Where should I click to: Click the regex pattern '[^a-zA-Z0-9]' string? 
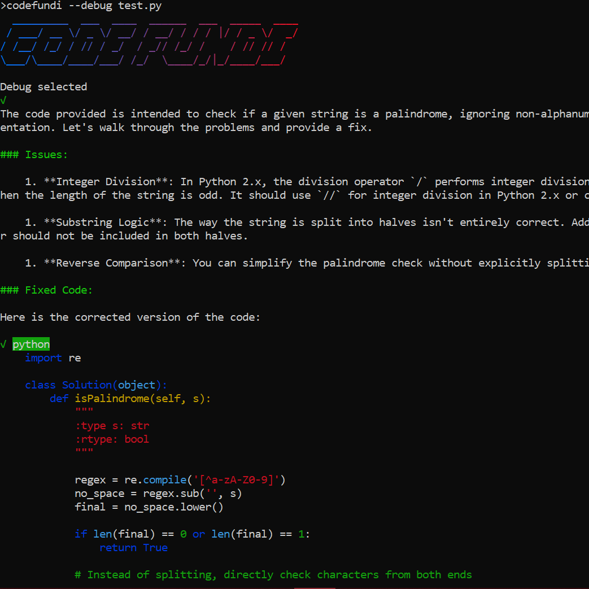click(236, 480)
